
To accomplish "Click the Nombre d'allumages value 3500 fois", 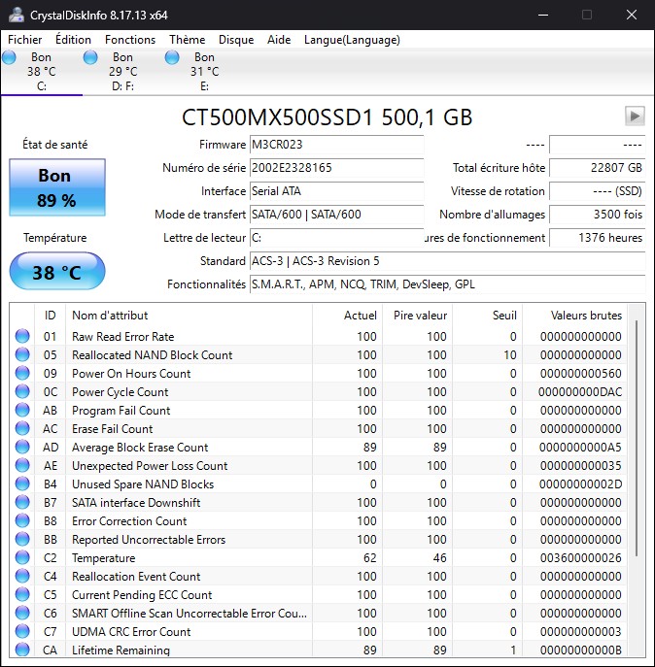I will [598, 214].
